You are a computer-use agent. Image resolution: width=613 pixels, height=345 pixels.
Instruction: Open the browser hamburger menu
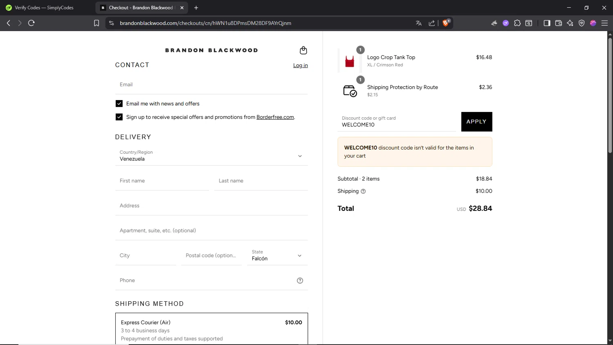click(605, 23)
